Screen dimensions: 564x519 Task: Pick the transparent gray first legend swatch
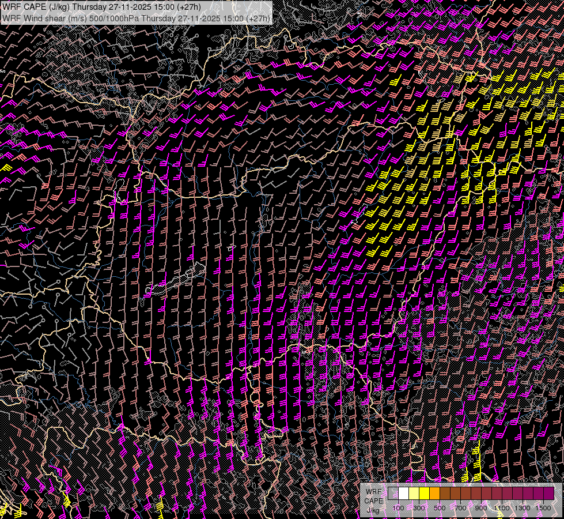click(393, 494)
